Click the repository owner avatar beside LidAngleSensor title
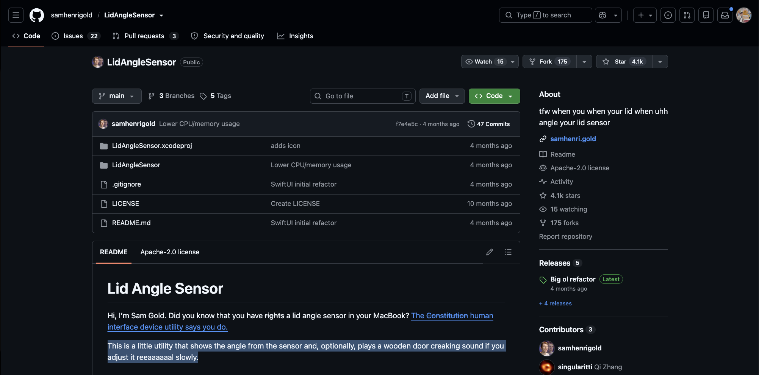Image resolution: width=759 pixels, height=375 pixels. click(x=98, y=62)
